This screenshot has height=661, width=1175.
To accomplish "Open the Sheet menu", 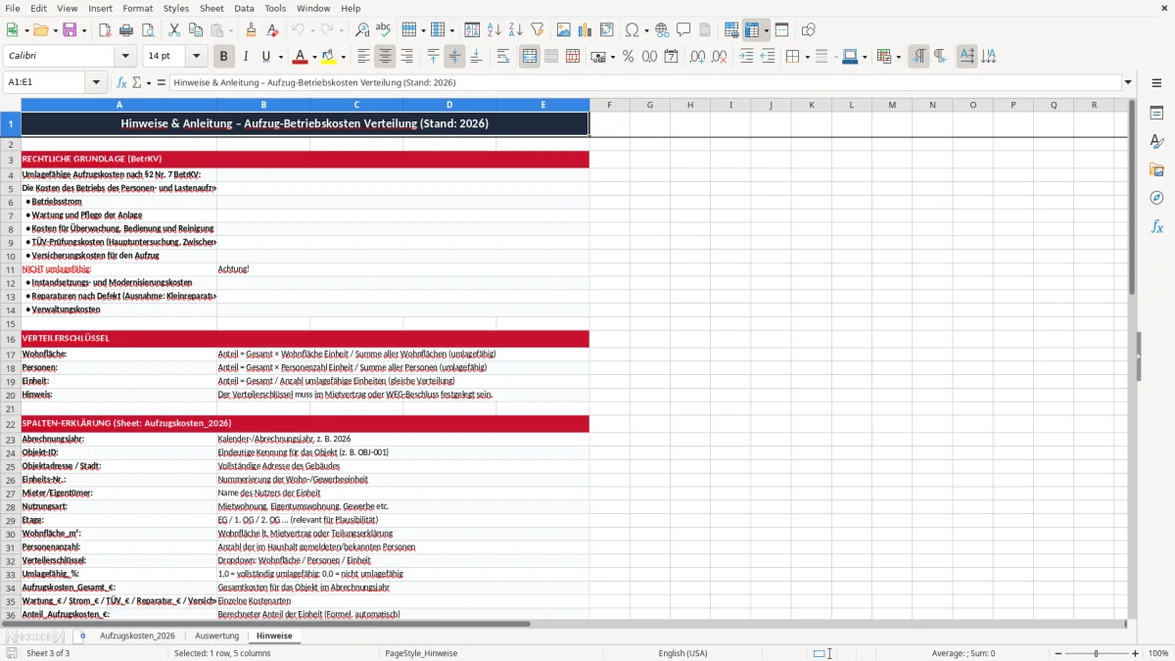I will [211, 8].
